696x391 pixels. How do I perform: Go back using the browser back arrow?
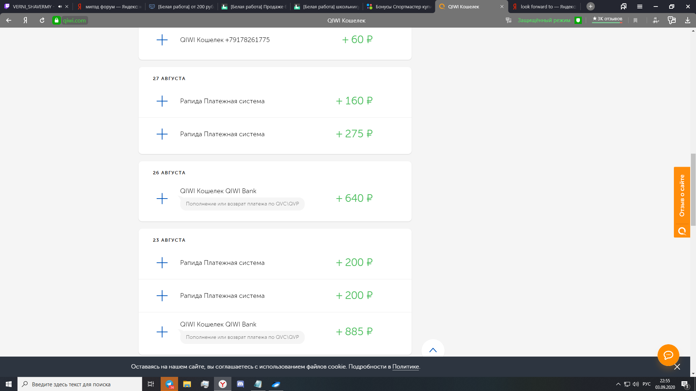click(9, 20)
